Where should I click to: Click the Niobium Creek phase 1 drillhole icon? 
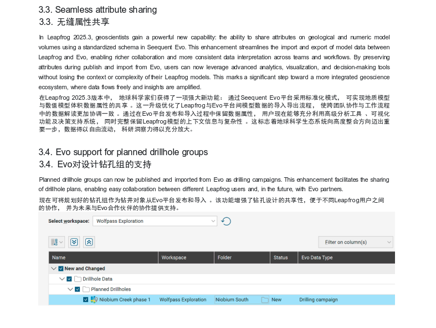coord(94,300)
